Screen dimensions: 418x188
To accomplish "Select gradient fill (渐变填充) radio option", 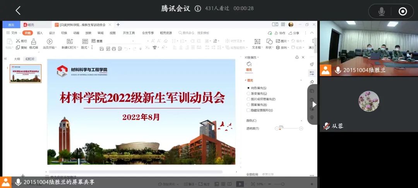I will click(248, 93).
